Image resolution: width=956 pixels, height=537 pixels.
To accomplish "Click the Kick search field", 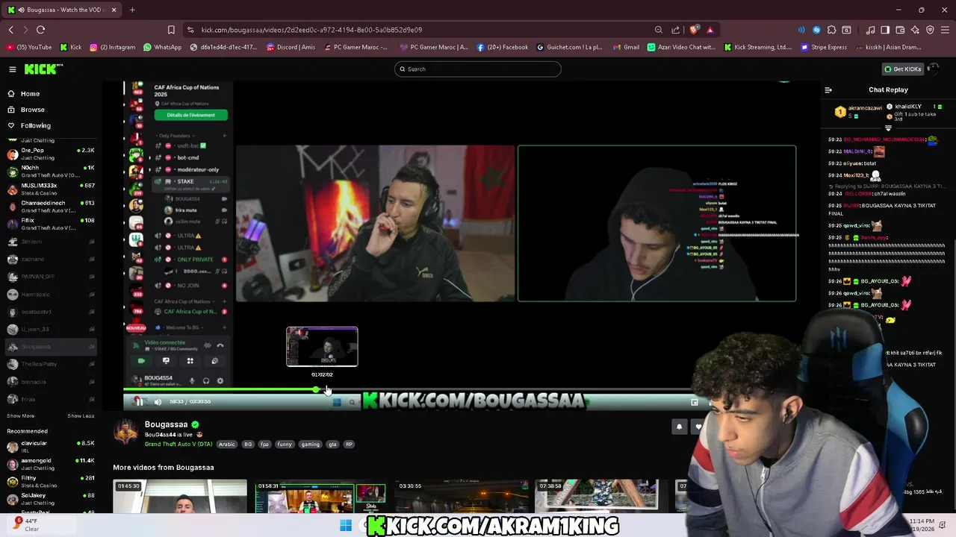I will click(x=478, y=69).
